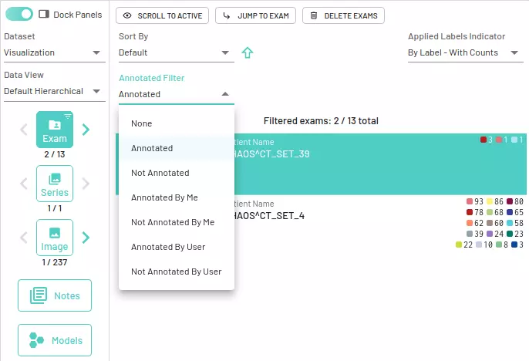Expand the Applied Labels Indicator dropdown

(465, 52)
